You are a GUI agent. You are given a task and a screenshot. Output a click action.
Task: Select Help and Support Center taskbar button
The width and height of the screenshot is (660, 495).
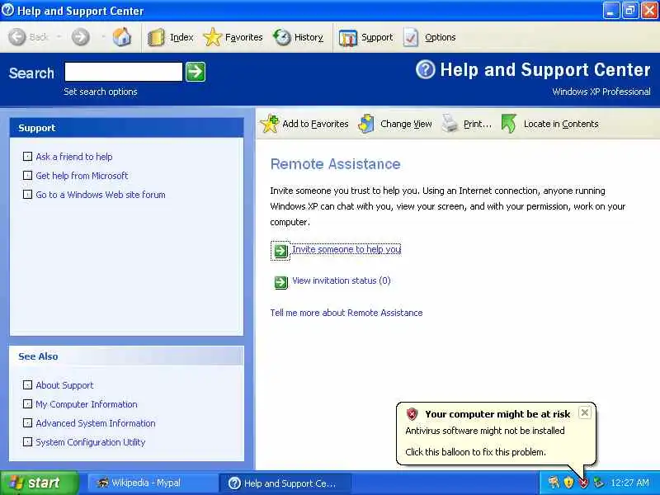[x=285, y=483]
